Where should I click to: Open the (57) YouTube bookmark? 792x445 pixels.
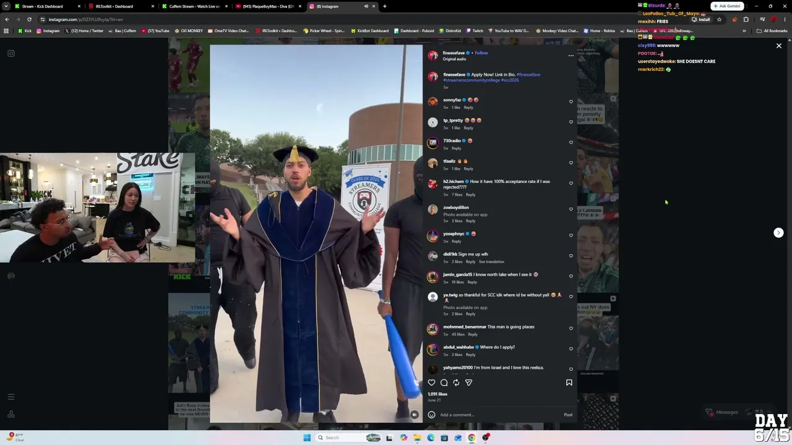click(155, 31)
